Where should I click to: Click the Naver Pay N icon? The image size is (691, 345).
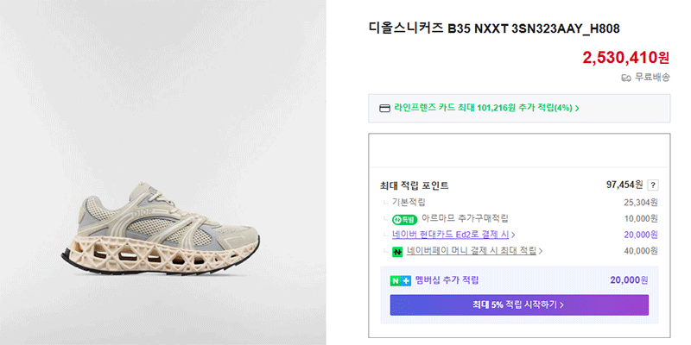click(397, 252)
